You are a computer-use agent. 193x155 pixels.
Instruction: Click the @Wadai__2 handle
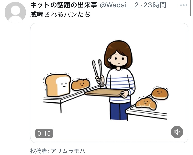click(119, 5)
